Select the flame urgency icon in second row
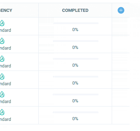The image size is (140, 131). point(2,41)
